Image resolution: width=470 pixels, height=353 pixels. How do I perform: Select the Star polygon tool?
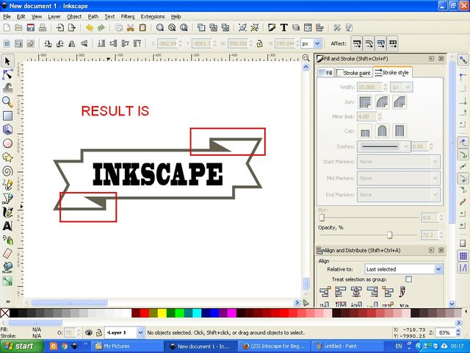7,157
